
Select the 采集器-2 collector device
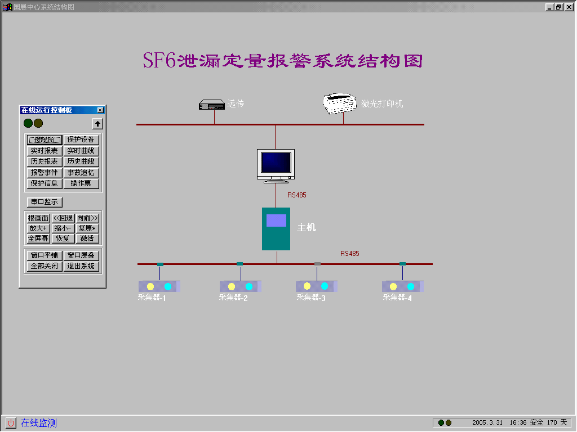pos(240,286)
